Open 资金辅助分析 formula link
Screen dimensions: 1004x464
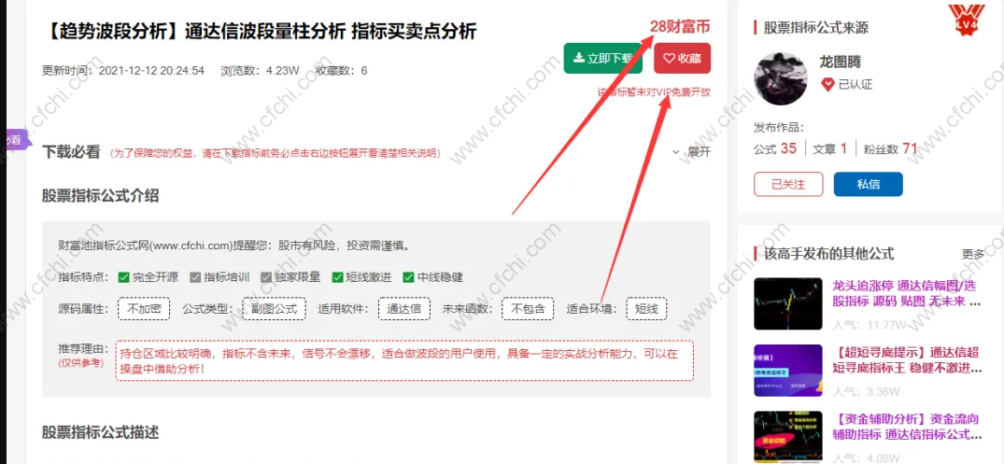click(908, 427)
